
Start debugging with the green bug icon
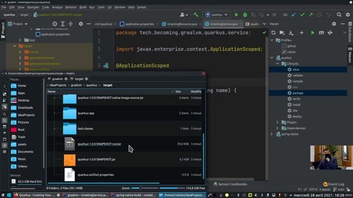coord(245,15)
